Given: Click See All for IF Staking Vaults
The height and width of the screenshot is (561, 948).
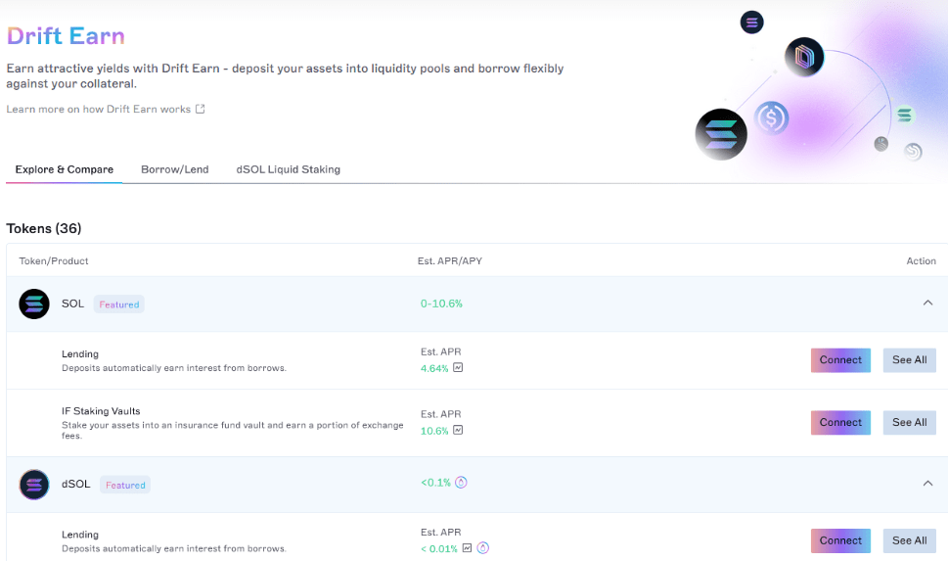Looking at the screenshot, I should [x=909, y=423].
